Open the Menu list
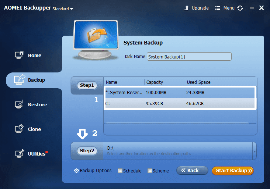This screenshot has width=270, height=189. (225, 8)
